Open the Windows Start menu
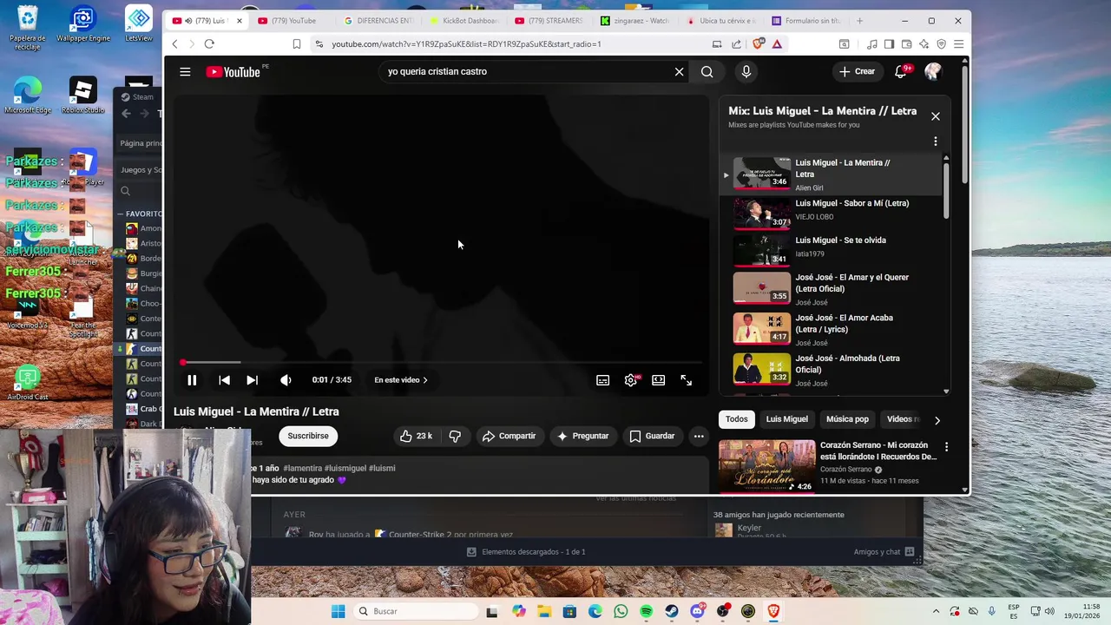Screen dimensions: 1111x625 pyautogui.click(x=338, y=611)
